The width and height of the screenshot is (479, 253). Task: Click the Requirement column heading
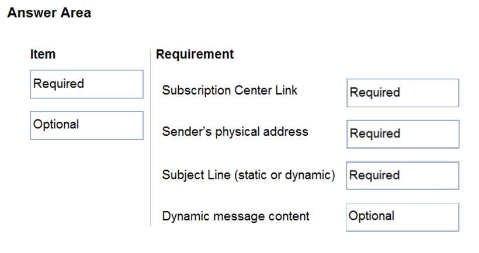195,54
